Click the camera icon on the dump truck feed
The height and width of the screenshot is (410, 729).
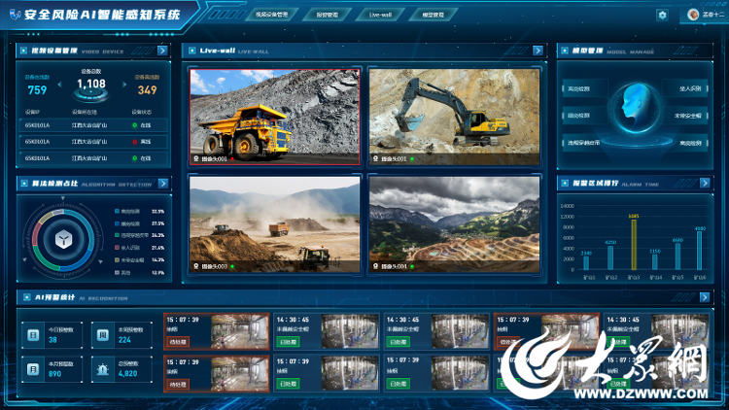pyautogui.click(x=196, y=159)
